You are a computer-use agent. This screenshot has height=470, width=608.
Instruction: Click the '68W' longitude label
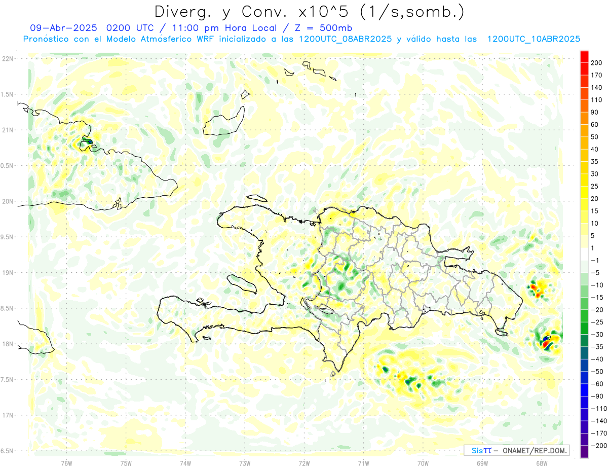pyautogui.click(x=542, y=463)
